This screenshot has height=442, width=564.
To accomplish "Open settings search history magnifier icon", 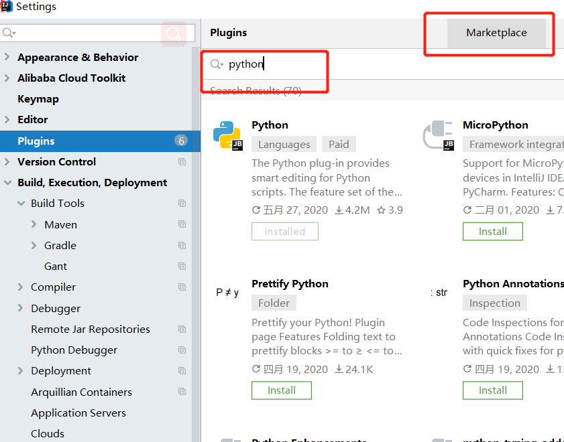I will [9, 33].
